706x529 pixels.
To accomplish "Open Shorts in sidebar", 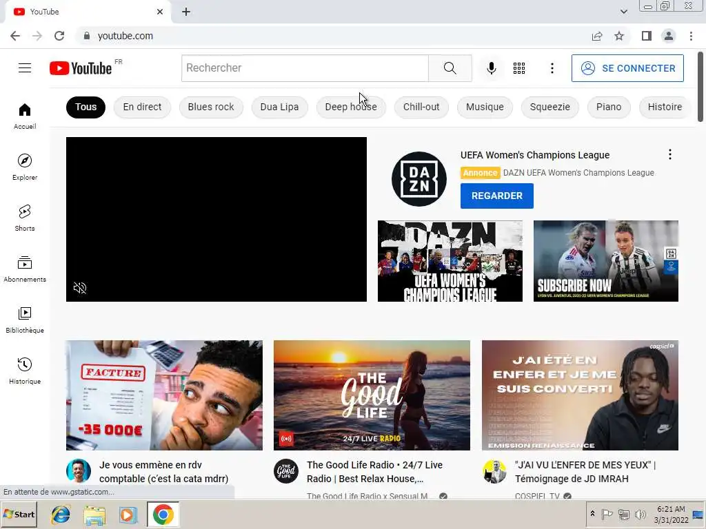I will [x=25, y=218].
